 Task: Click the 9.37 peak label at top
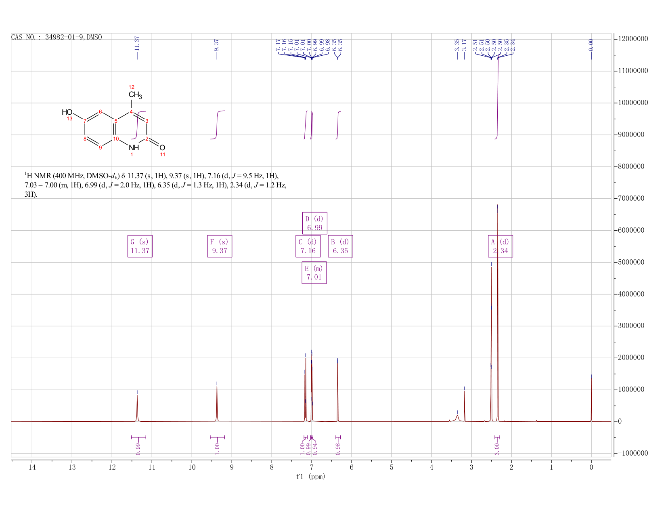click(217, 45)
